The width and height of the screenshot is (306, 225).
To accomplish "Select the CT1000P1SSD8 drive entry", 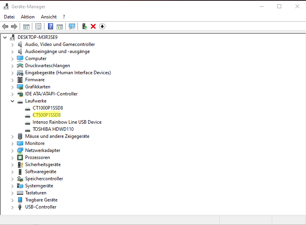I will tap(48, 108).
